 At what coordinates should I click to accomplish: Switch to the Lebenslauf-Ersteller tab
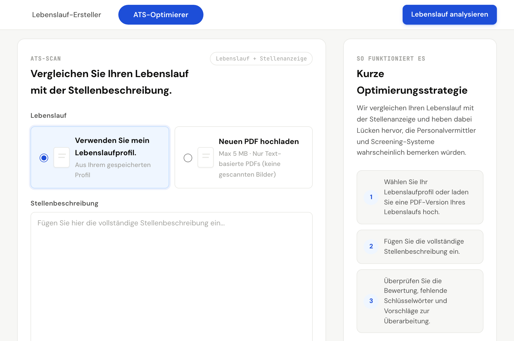pos(66,15)
